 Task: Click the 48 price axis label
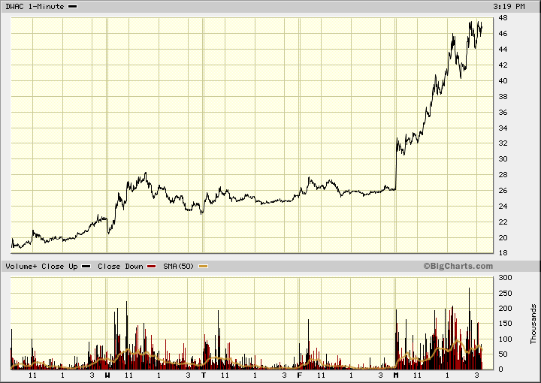pos(503,18)
